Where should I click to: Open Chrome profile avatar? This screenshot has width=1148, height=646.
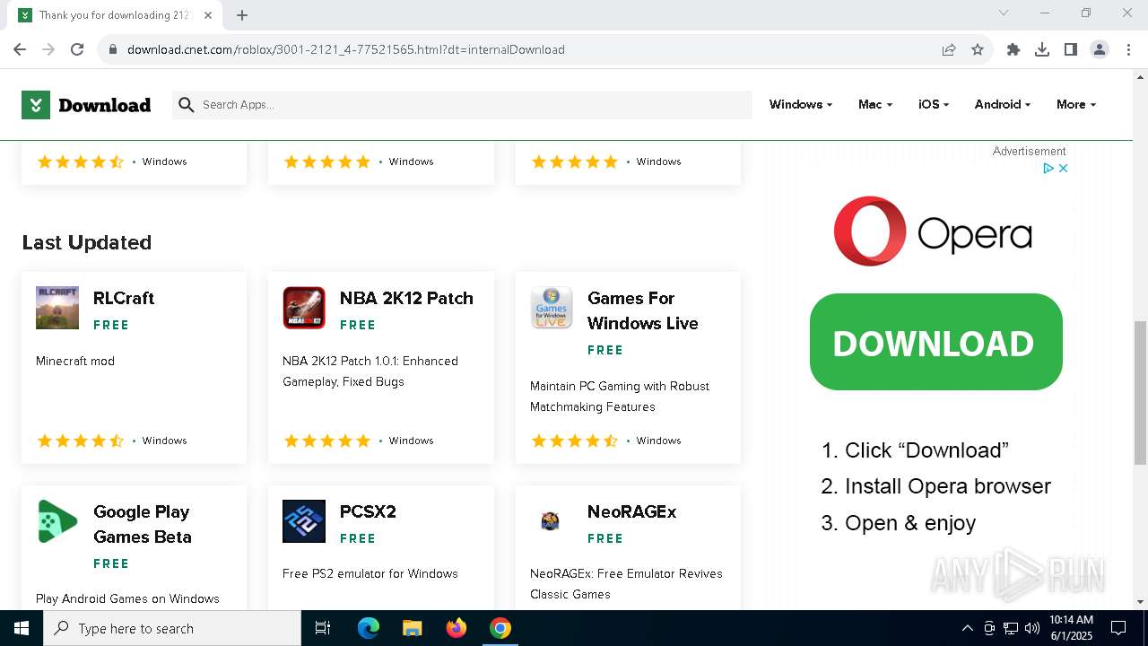1100,49
